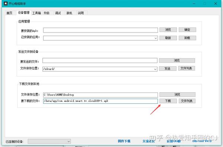223x147 pixels.
Task: Click the 刷新 button
Action: tap(168, 38)
